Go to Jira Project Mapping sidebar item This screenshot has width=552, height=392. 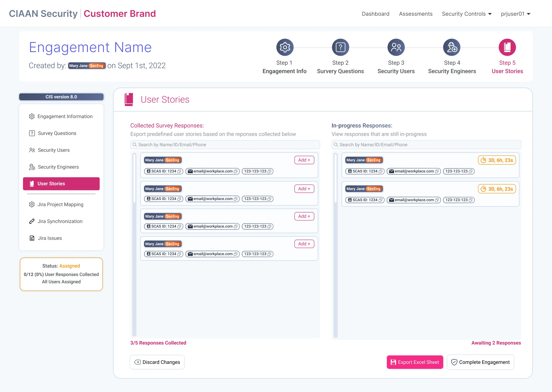[x=60, y=204]
